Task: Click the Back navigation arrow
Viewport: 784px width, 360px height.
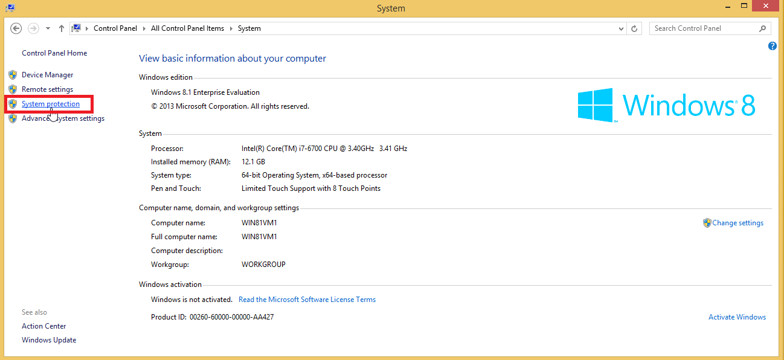Action: 16,28
